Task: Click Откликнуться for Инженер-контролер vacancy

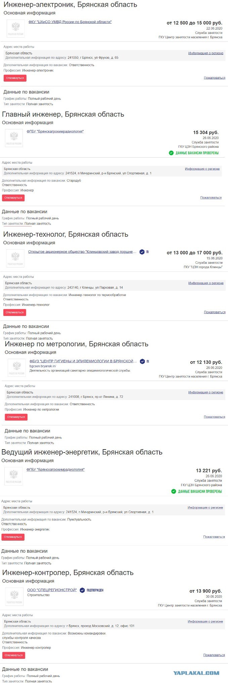Action: click(14, 655)
